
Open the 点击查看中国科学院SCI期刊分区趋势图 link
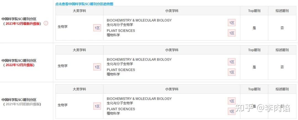(x=84, y=4)
